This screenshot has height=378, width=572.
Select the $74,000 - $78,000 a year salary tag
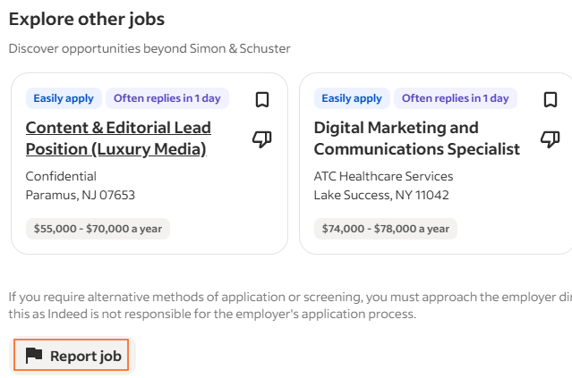pyautogui.click(x=387, y=229)
